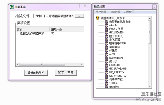164x105 pixels.
Task: Select winner 晨丶少 in results
Action: 113,61
